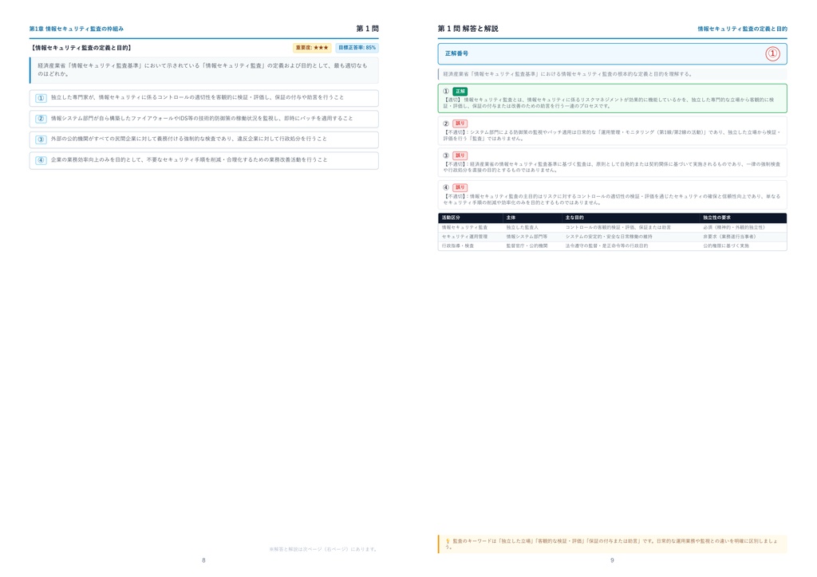
Task: Click the cell システムの安定的・安全な日常稼働の維持
Action: tap(609, 237)
